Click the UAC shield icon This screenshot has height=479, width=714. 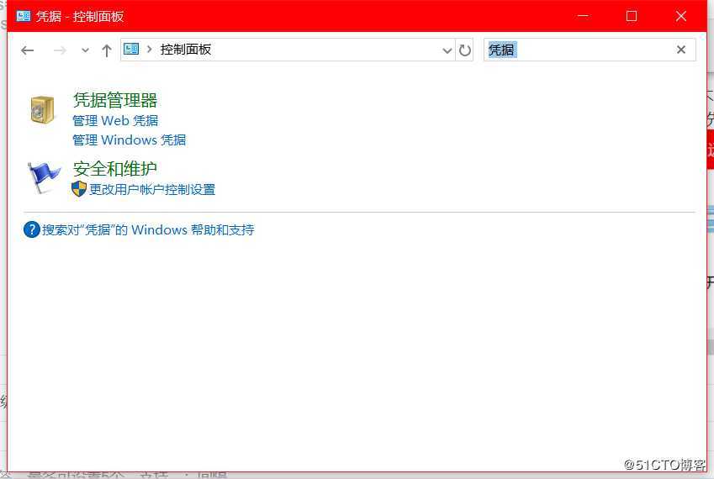coord(79,189)
